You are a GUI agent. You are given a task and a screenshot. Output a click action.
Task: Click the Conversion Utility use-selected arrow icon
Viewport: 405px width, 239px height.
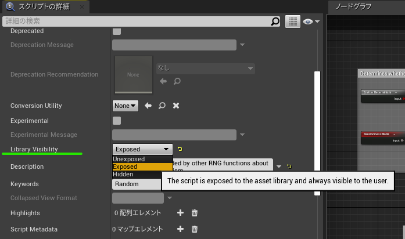[x=148, y=106]
